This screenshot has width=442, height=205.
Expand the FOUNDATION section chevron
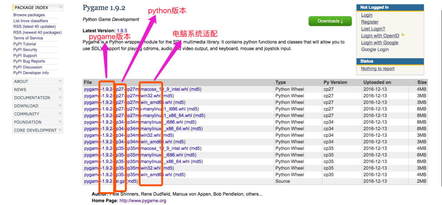pos(60,122)
